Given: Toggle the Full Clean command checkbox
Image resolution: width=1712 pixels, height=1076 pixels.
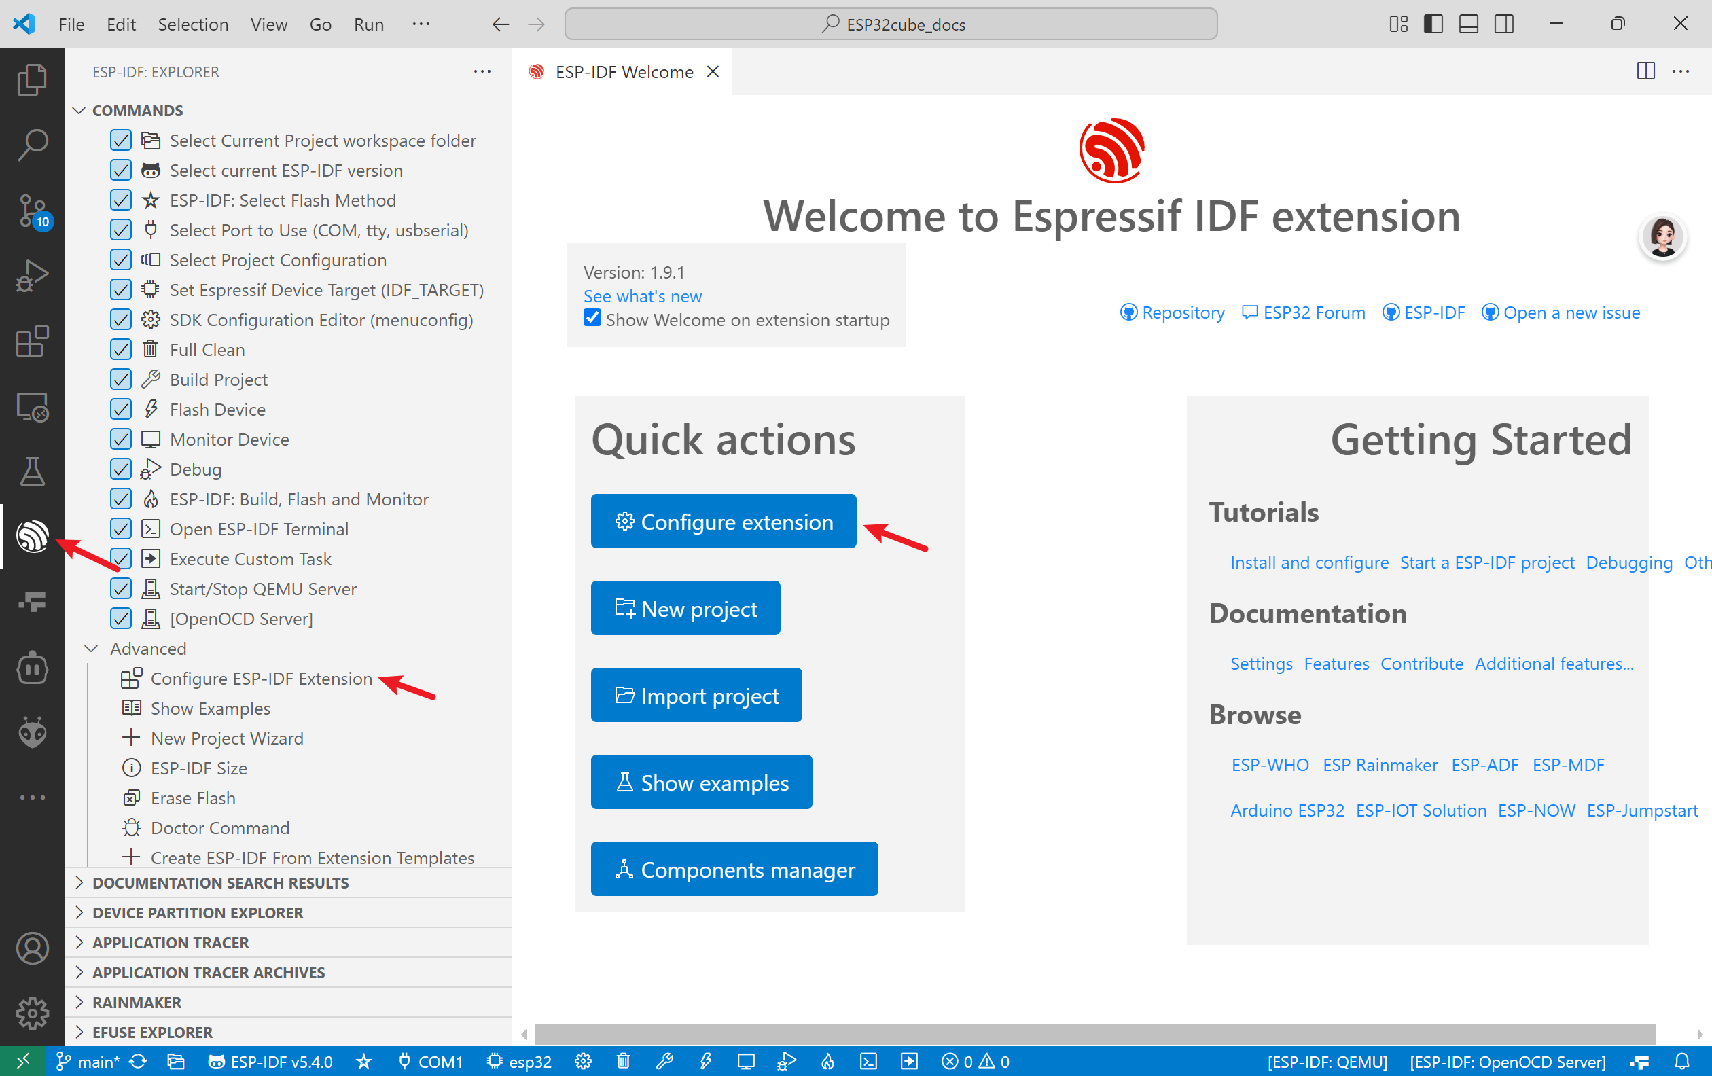Looking at the screenshot, I should (x=121, y=350).
